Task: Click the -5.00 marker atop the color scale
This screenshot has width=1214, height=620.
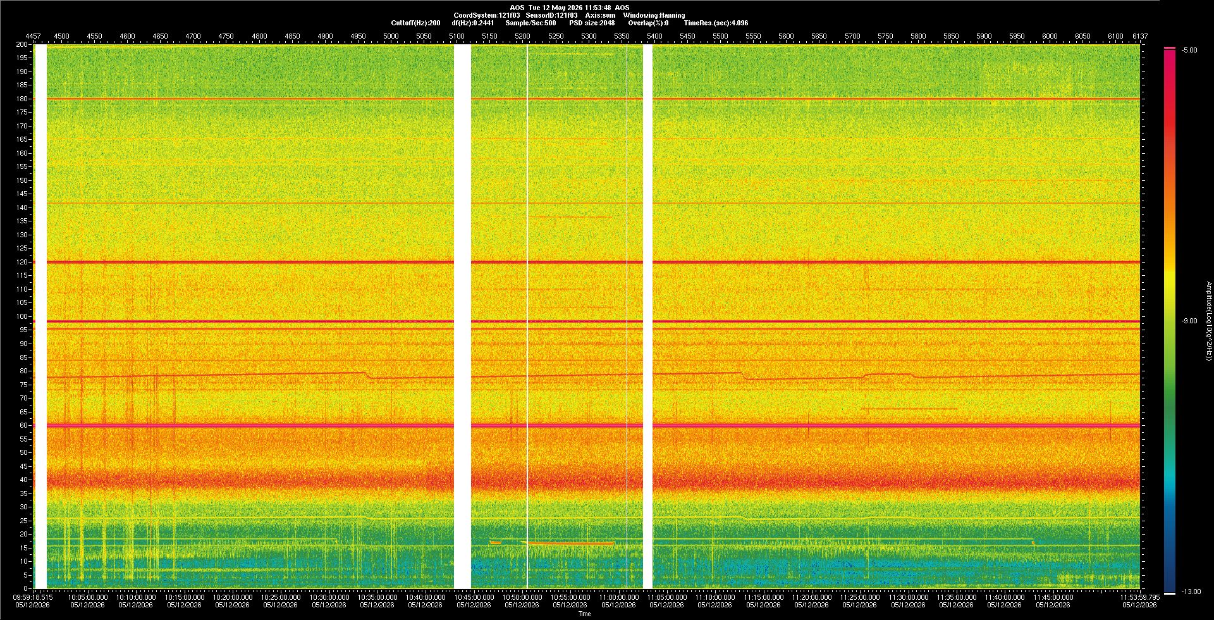Action: point(1189,50)
